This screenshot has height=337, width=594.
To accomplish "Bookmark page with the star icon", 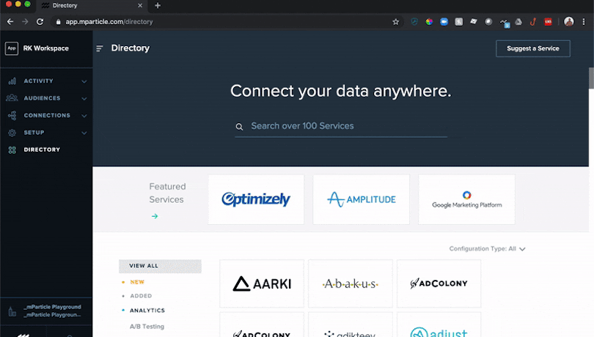I will point(395,21).
